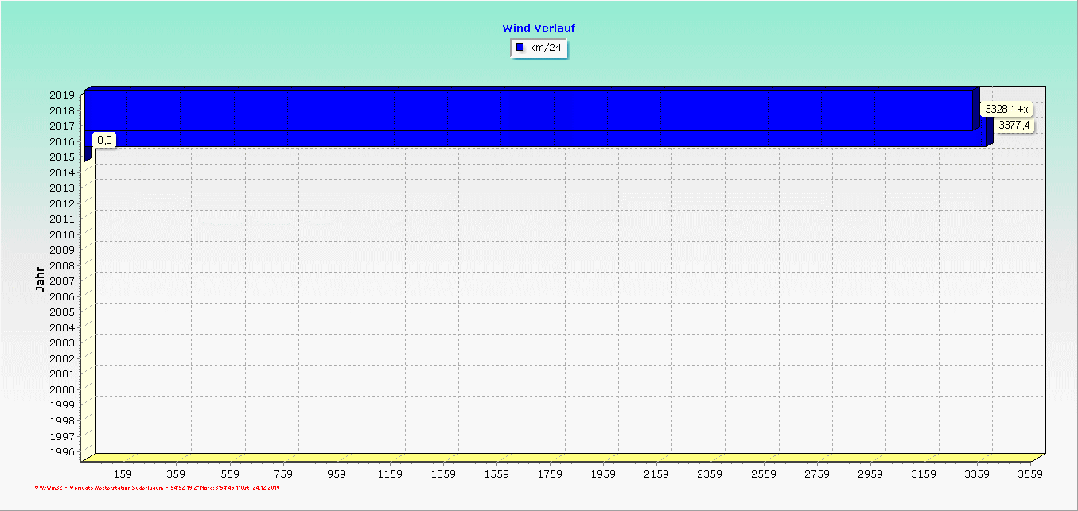This screenshot has width=1078, height=511.
Task: Click the 2359 tick on the horizontal axis
Action: point(709,474)
